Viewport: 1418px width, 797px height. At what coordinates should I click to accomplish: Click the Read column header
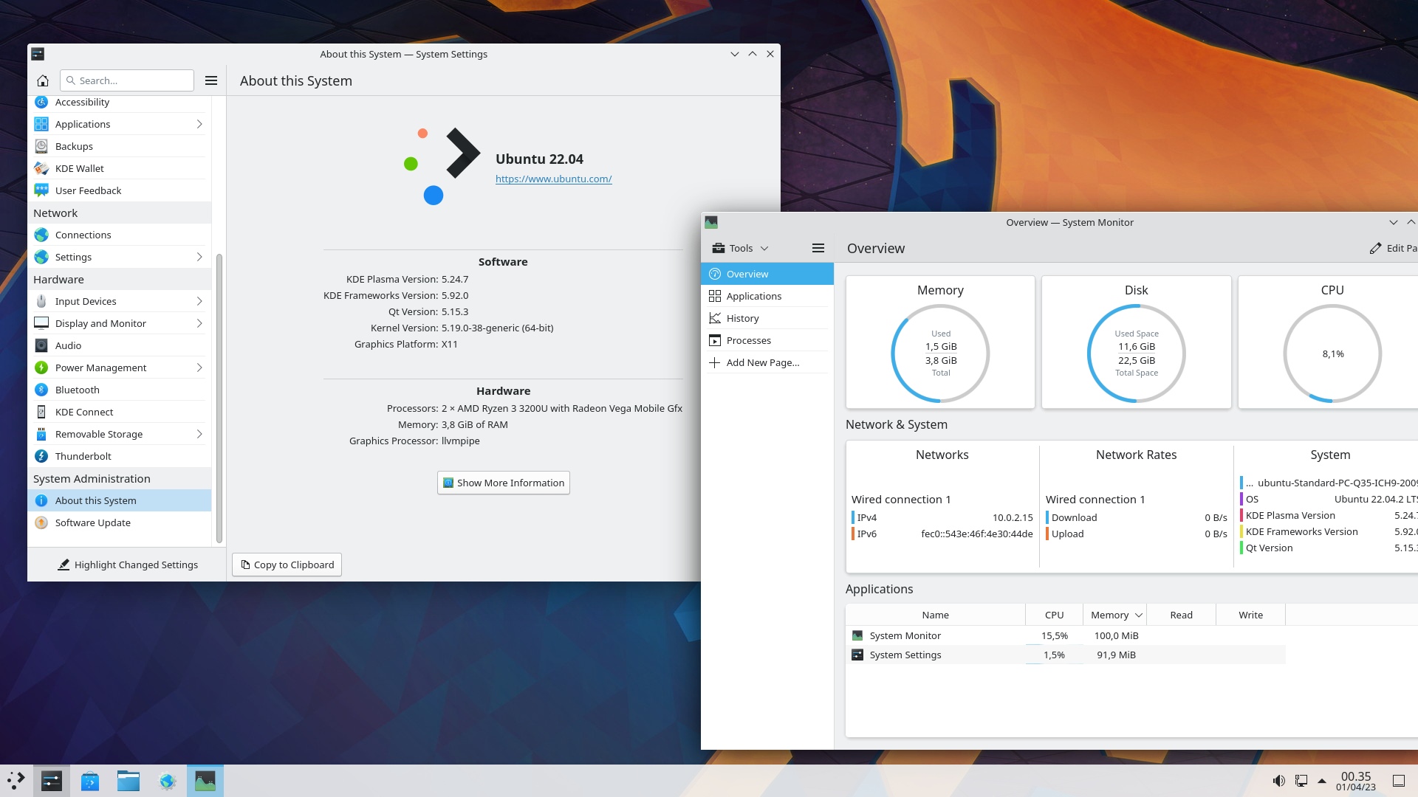click(x=1181, y=615)
